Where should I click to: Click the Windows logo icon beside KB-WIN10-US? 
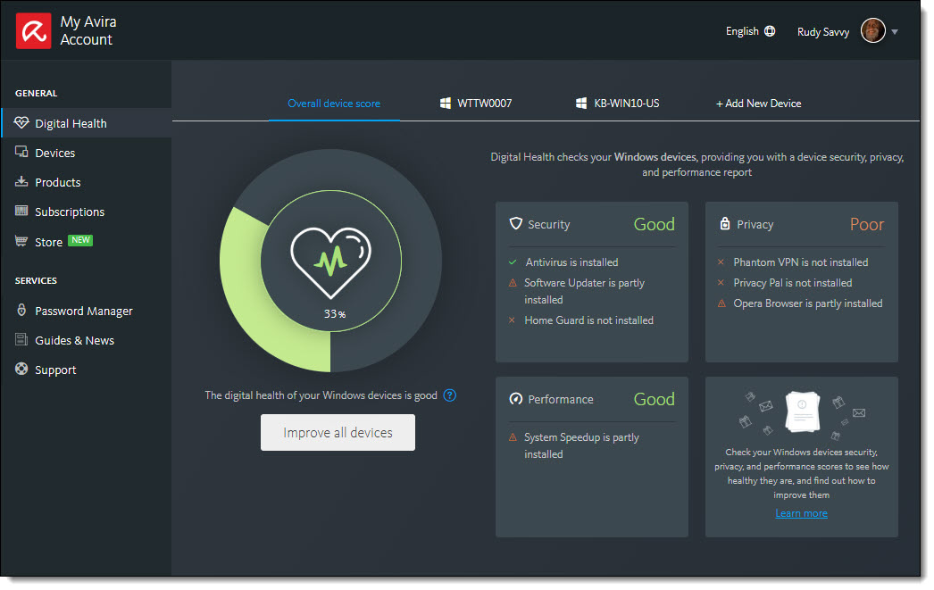pyautogui.click(x=581, y=103)
